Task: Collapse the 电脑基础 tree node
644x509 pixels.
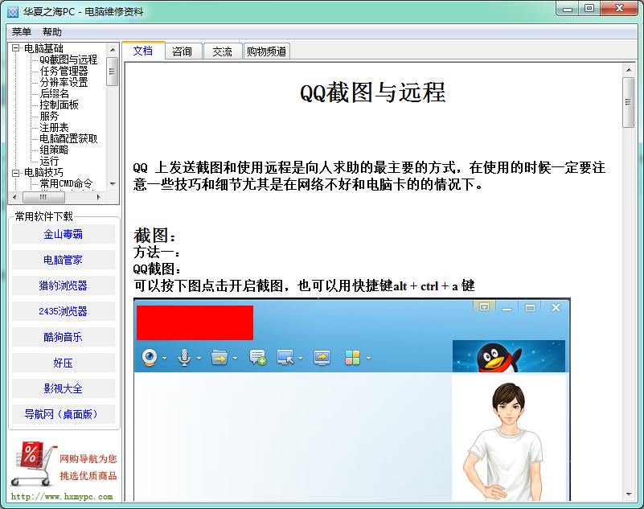Action: 15,48
